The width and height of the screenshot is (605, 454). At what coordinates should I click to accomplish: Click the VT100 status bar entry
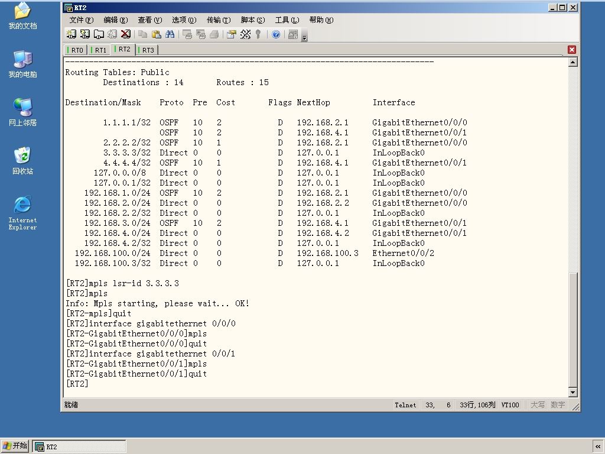510,405
